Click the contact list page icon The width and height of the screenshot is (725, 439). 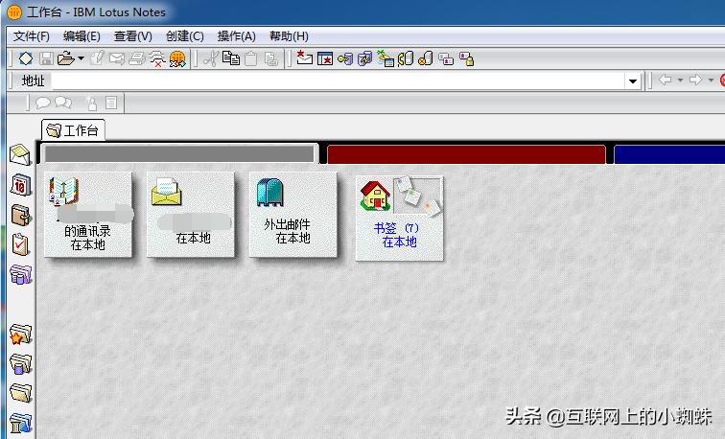point(111,103)
